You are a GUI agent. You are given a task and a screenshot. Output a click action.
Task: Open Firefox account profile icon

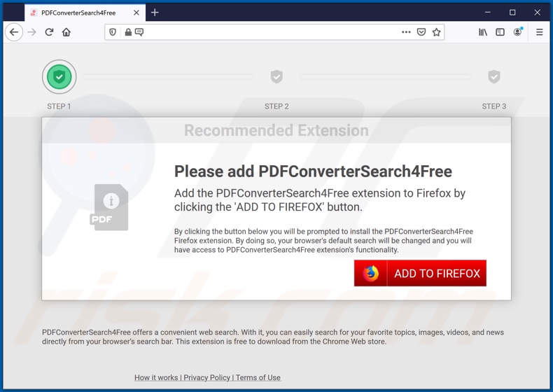[518, 32]
